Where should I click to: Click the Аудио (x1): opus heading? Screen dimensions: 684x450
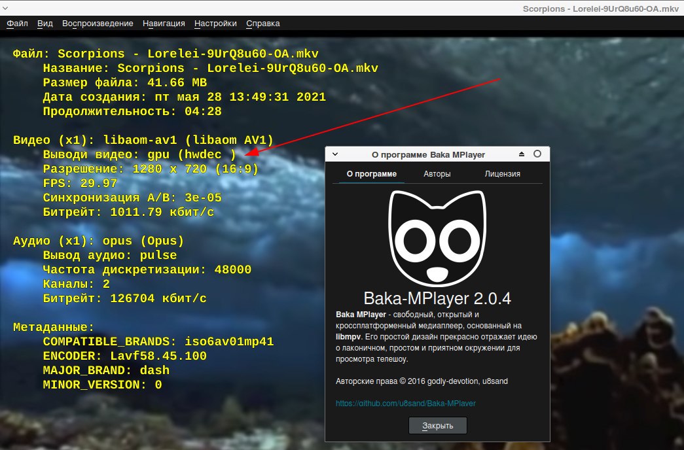pyautogui.click(x=99, y=241)
